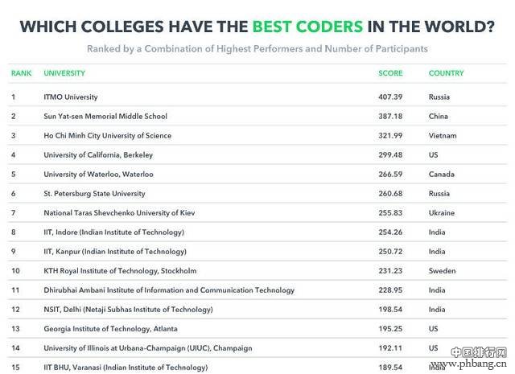Screen dimensions: 515x374
Task: Click the UNIVERSITY column header
Action: pos(64,73)
